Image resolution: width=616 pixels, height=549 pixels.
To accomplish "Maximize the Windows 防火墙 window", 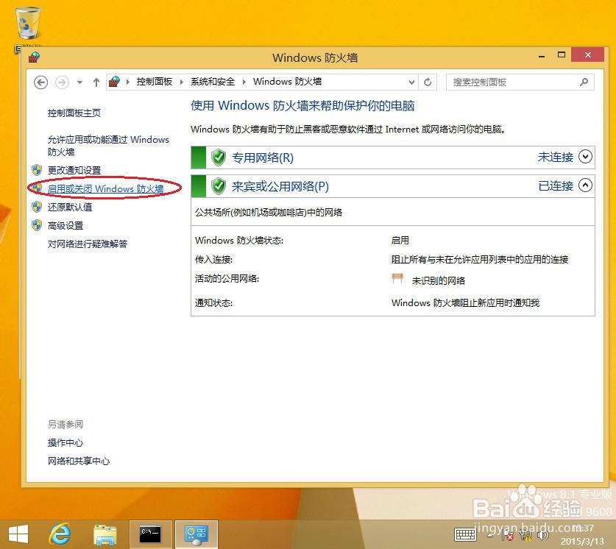I will [x=562, y=55].
